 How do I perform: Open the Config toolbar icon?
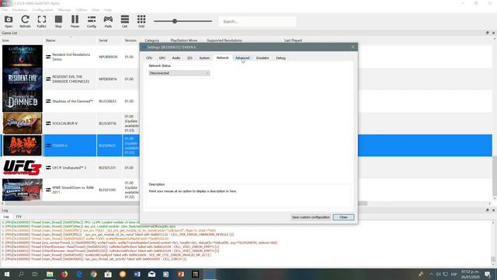point(92,21)
